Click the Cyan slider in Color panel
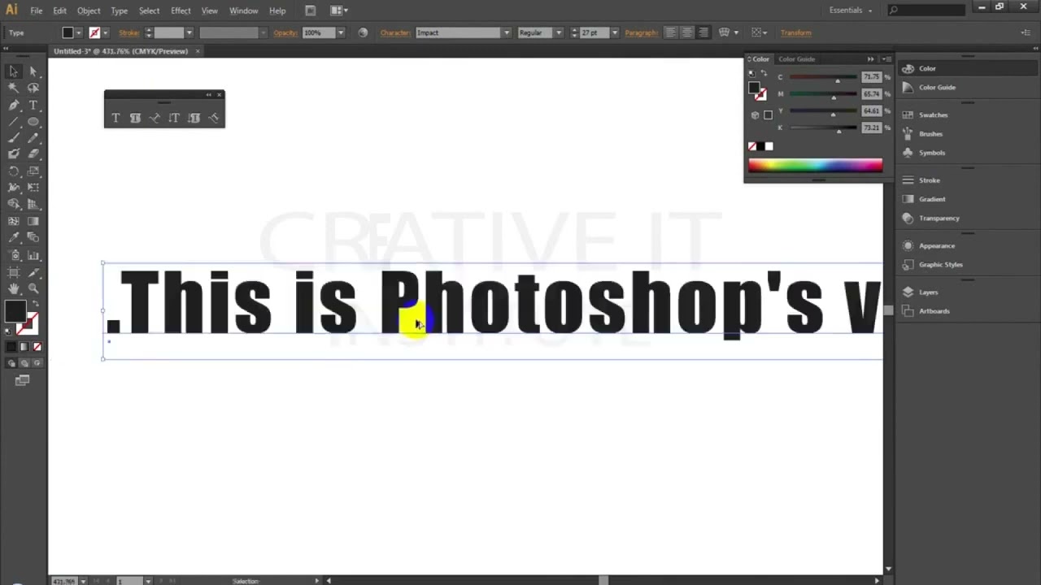1041x585 pixels. coord(822,77)
